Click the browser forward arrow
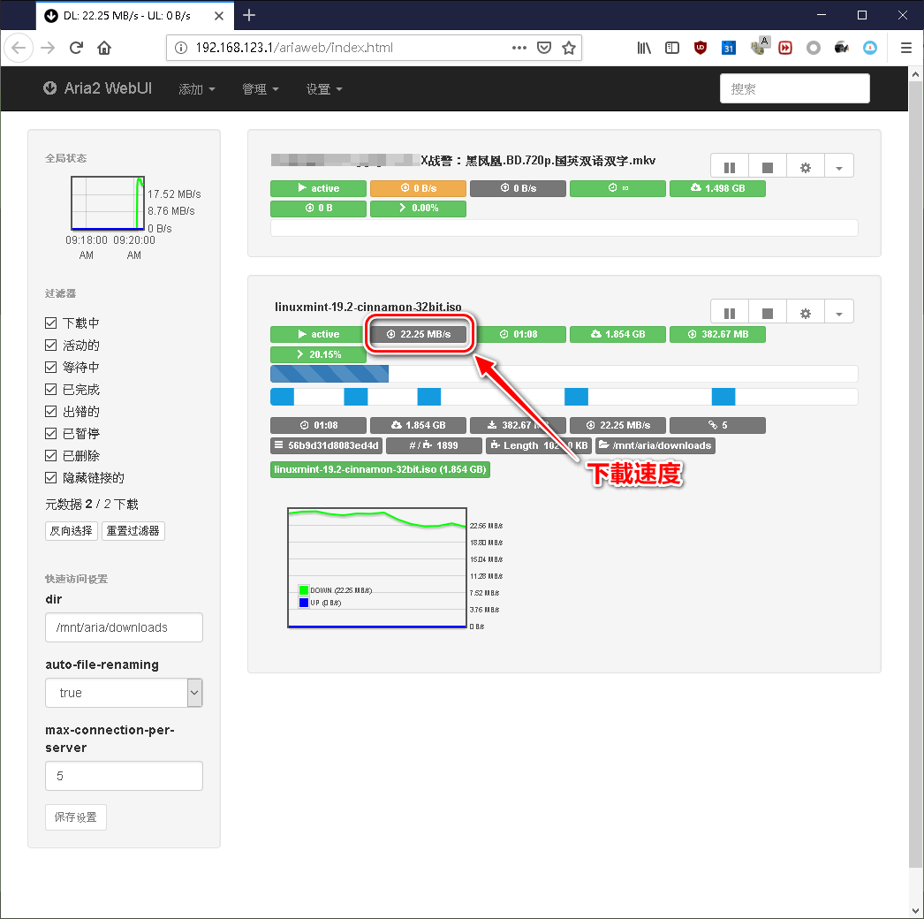Screen dimensions: 924x919 click(48, 48)
